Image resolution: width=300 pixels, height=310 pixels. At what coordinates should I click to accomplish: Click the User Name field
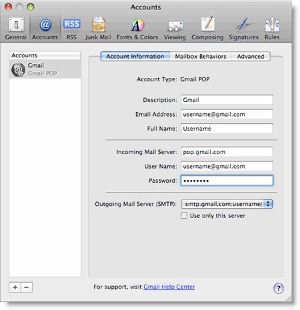pyautogui.click(x=227, y=166)
